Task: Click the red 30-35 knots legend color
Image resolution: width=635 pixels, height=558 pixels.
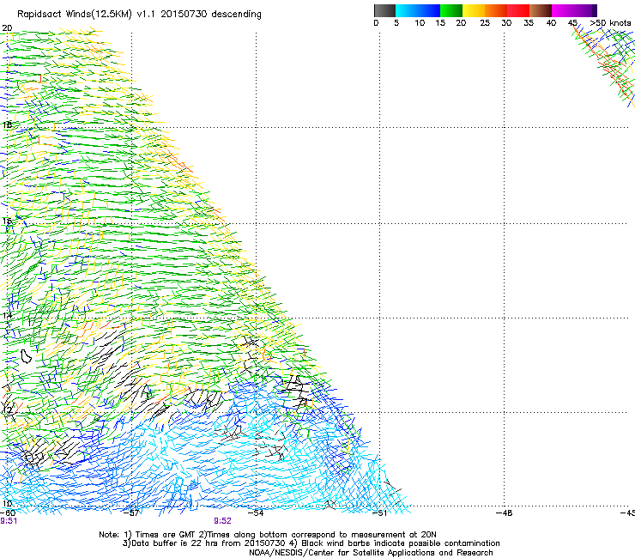Action: pyautogui.click(x=518, y=10)
